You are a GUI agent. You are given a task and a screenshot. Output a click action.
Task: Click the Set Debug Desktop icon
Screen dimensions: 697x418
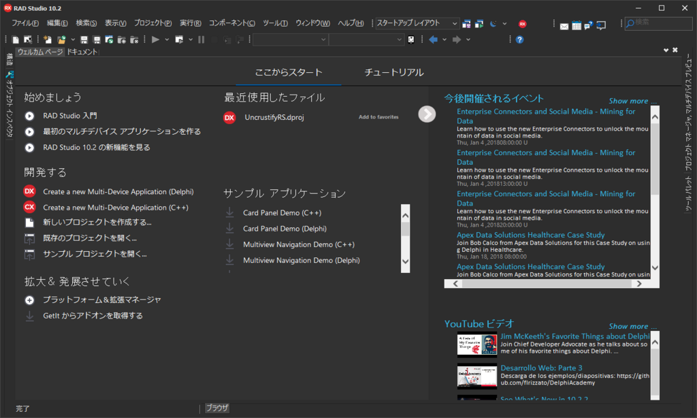(x=479, y=24)
